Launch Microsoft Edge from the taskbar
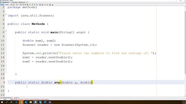Viewport: 186px width, 104px height. click(x=17, y=102)
